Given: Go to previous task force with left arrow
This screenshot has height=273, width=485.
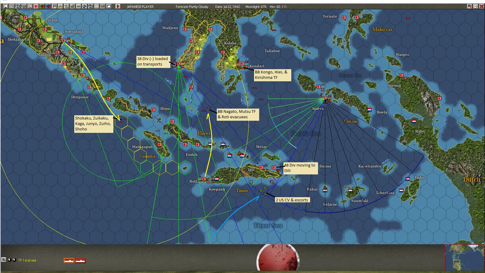Looking at the screenshot, I should tap(9, 260).
